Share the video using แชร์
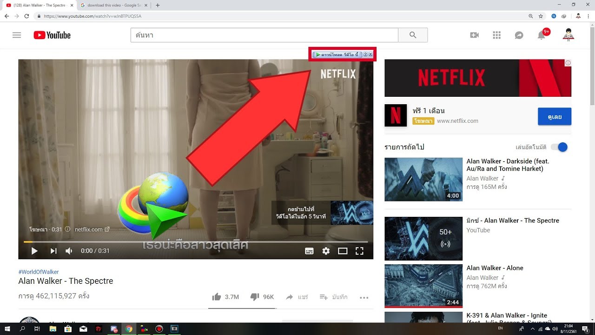The image size is (595, 335). [297, 297]
